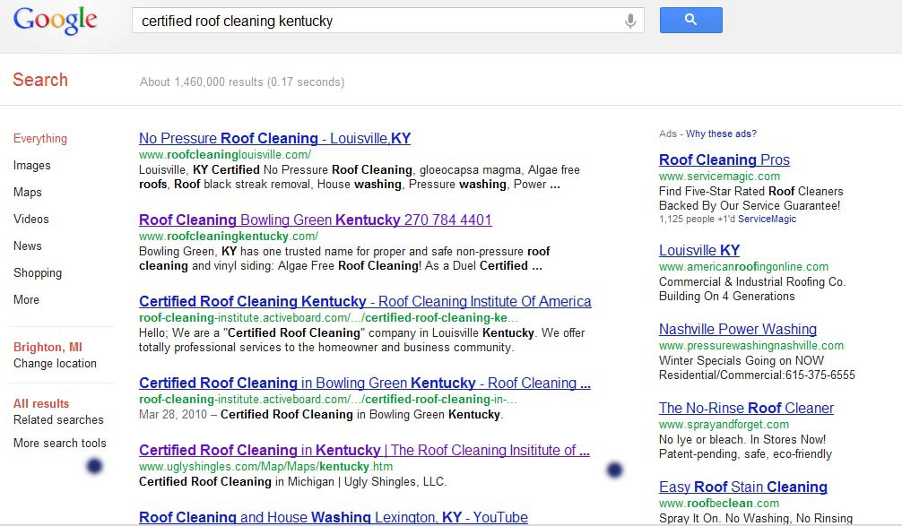Go to News results
The image size is (902, 526).
click(x=28, y=246)
